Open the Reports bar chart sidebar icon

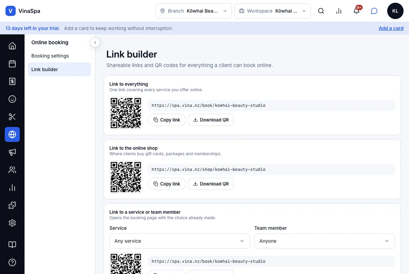point(12,188)
